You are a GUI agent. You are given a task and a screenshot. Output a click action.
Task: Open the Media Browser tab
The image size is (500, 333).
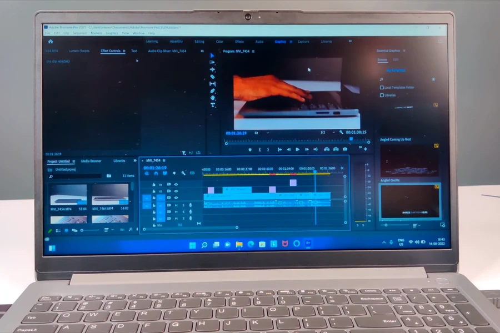pos(91,161)
